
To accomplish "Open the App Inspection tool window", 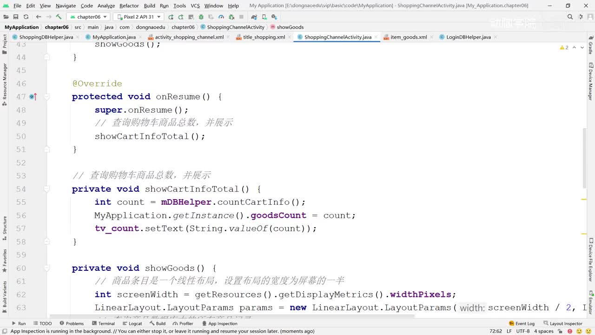I will (x=219, y=323).
